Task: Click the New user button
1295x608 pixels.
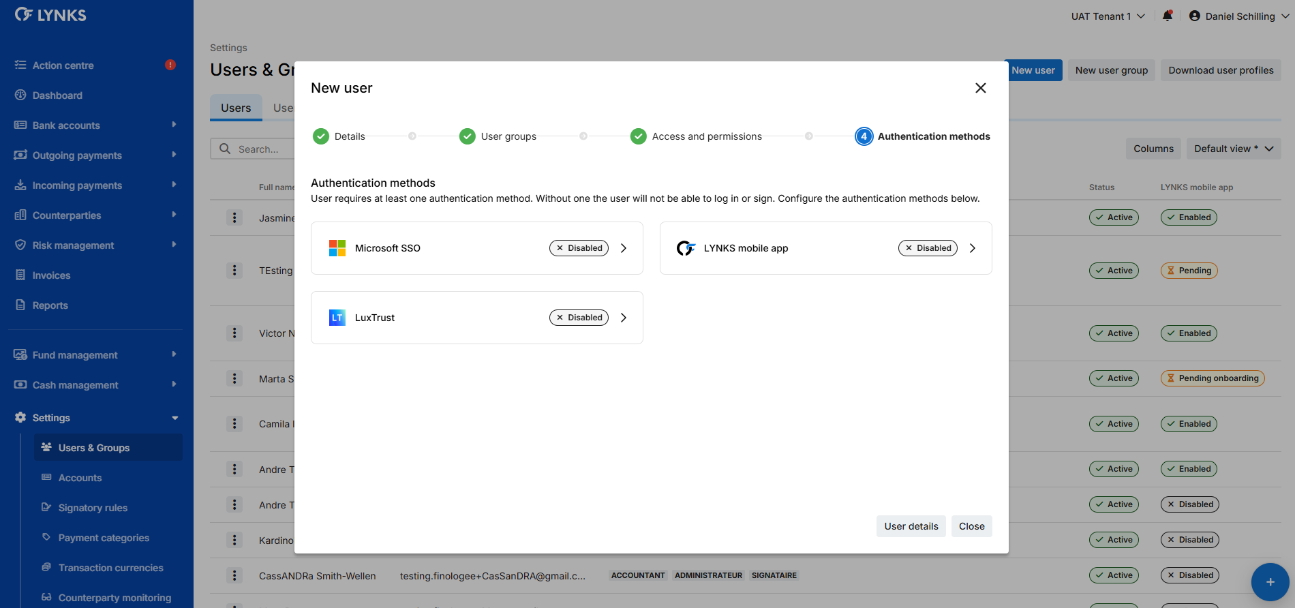Action: 1033,70
